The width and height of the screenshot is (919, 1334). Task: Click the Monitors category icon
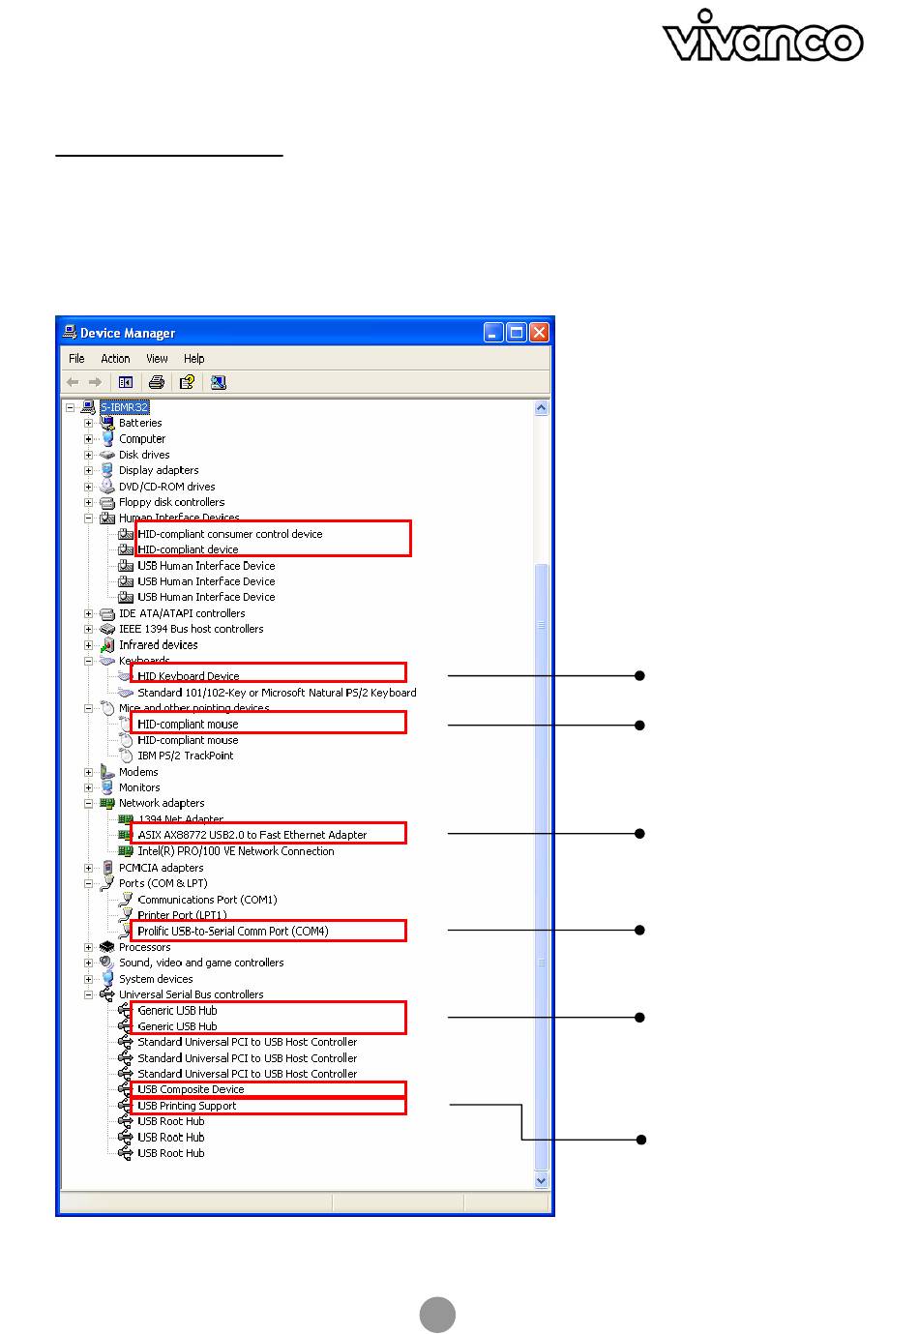point(107,787)
